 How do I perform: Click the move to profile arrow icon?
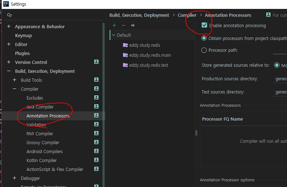(133, 25)
